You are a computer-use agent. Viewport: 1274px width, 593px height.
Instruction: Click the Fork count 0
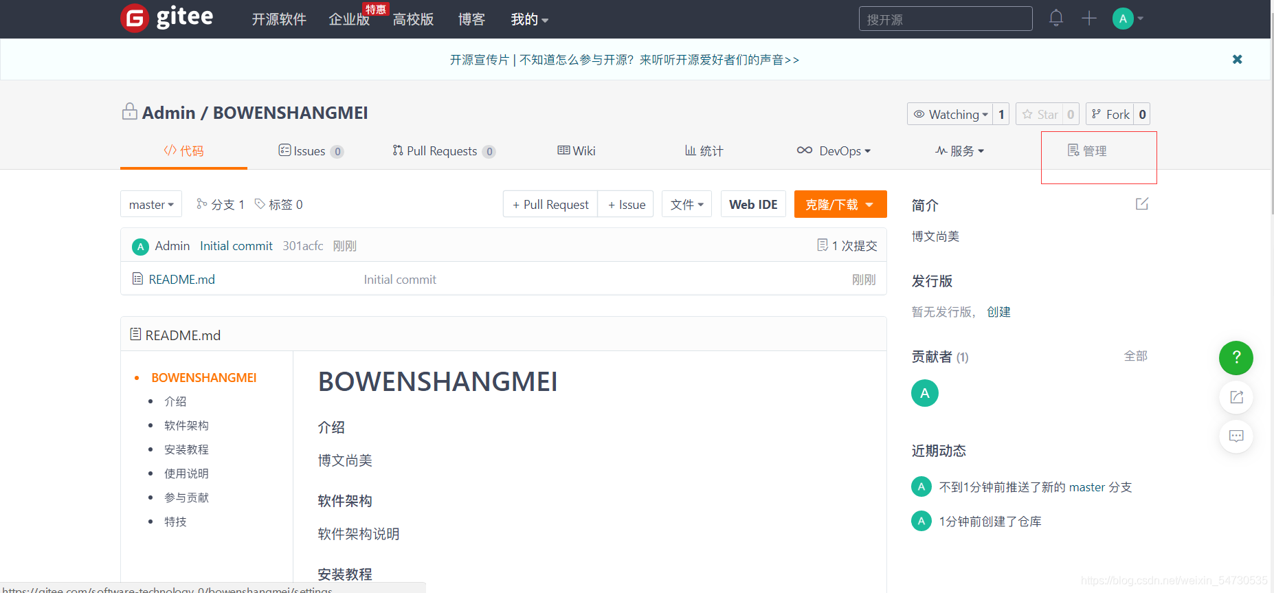[1142, 114]
